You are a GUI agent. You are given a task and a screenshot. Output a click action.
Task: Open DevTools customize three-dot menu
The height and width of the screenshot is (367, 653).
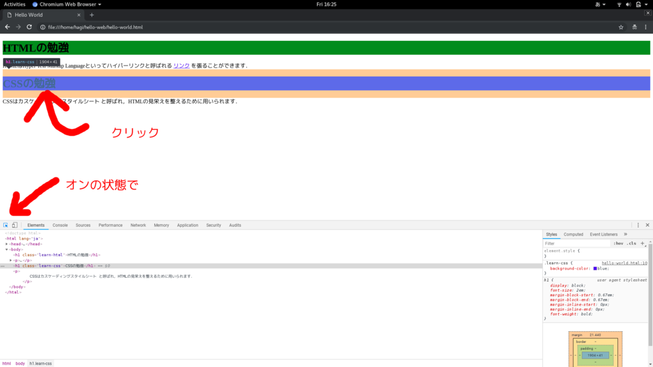pyautogui.click(x=638, y=225)
